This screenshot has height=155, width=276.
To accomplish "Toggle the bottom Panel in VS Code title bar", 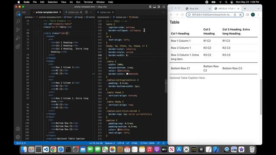I will click(154, 7).
